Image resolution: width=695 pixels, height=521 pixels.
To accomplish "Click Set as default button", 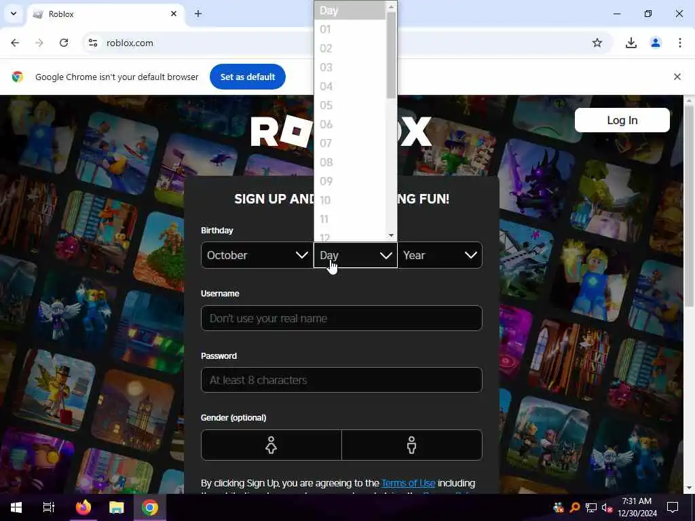I will (x=248, y=77).
